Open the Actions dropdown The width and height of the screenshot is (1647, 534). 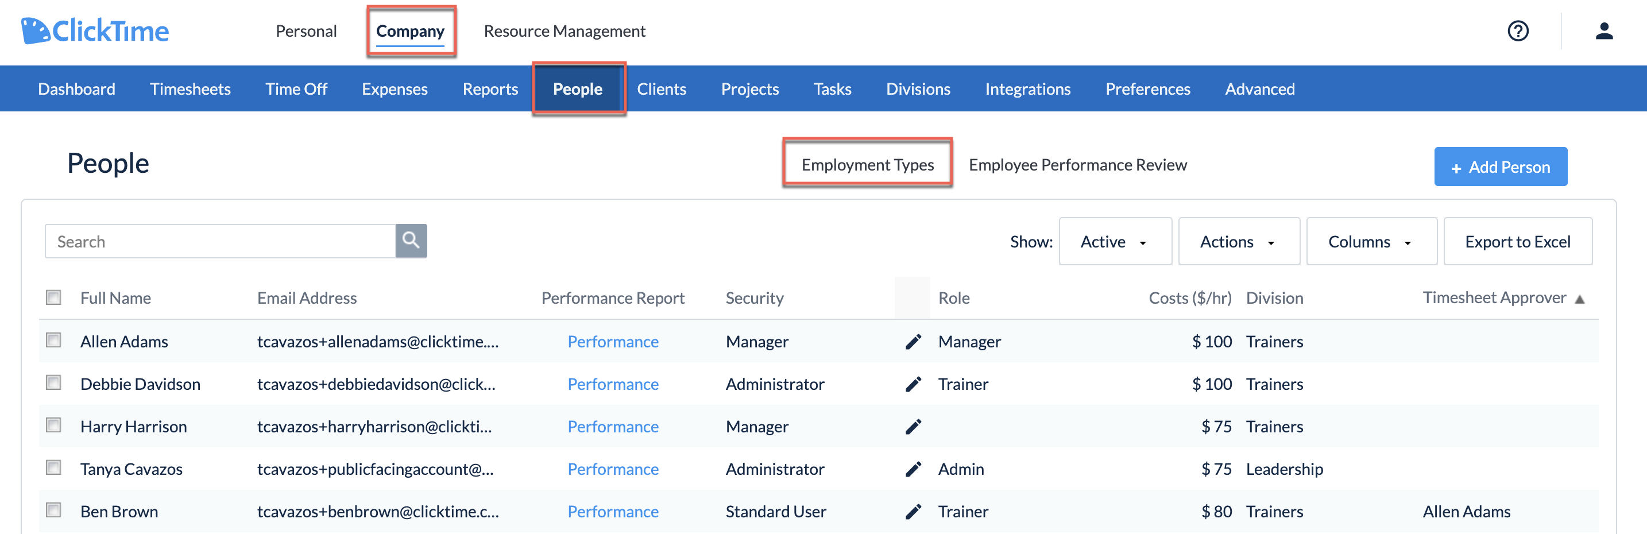[1239, 242]
